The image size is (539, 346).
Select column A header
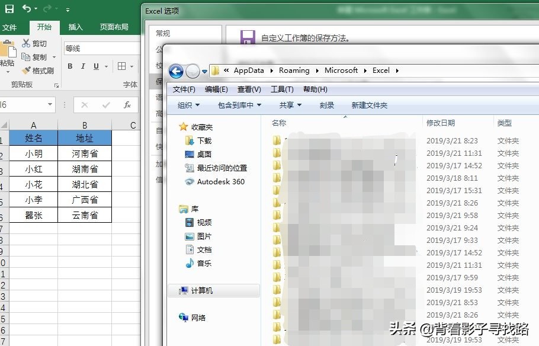pyautogui.click(x=33, y=125)
